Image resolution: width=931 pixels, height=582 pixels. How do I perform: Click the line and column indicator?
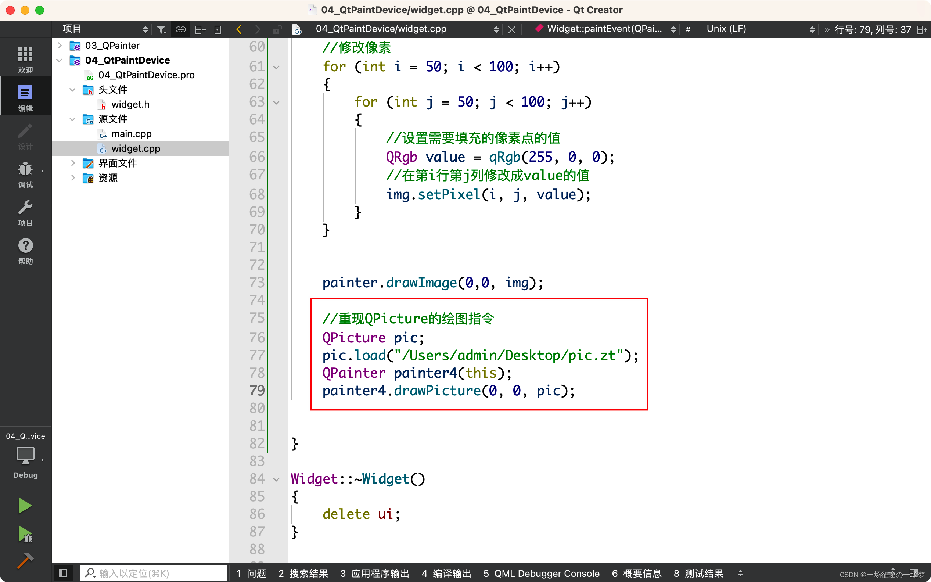pos(873,30)
